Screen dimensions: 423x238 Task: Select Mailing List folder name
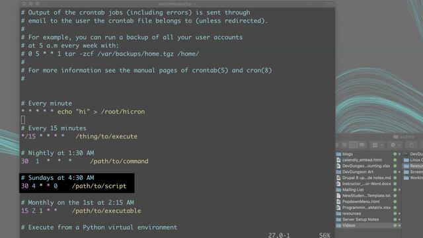click(x=353, y=190)
